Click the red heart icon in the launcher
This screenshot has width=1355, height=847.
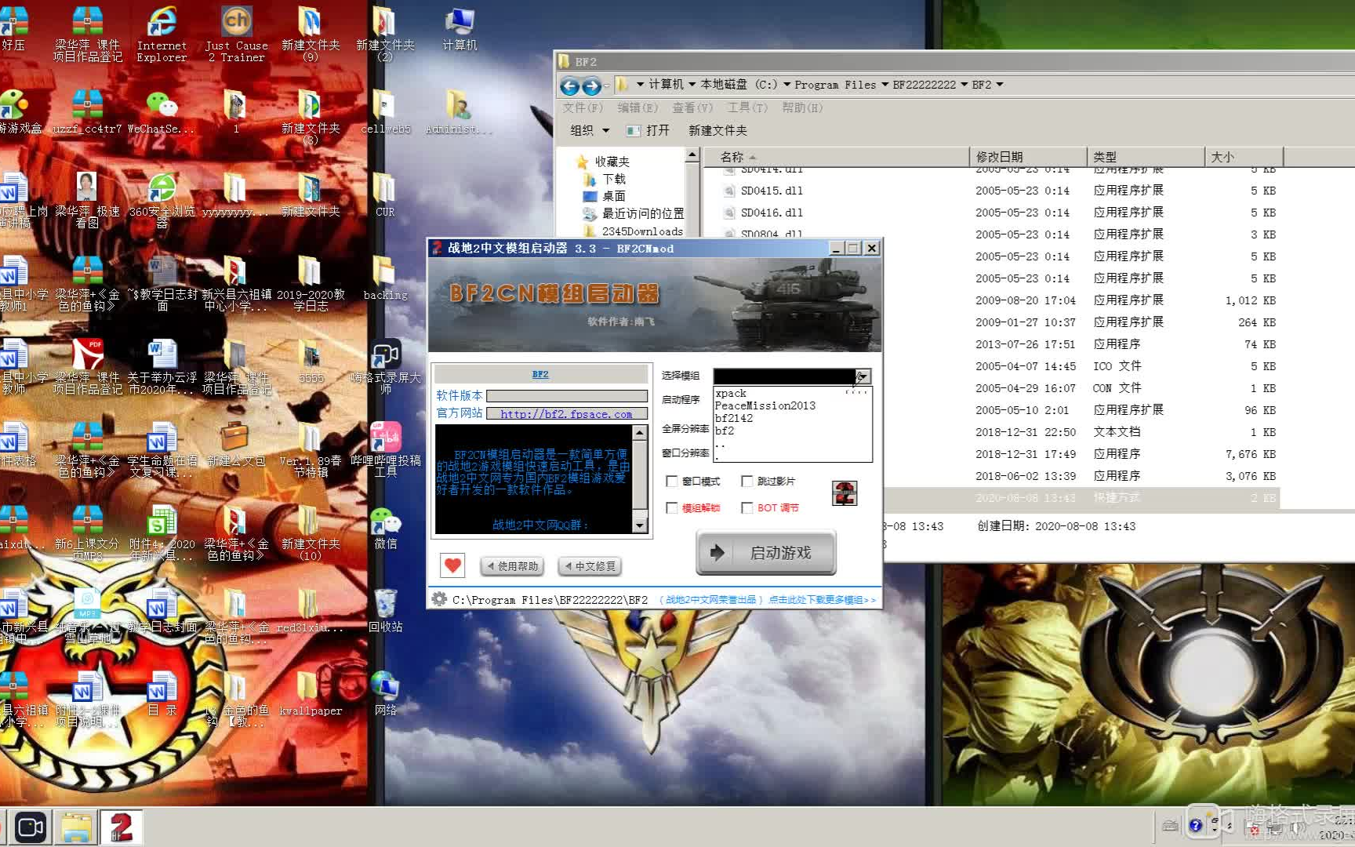click(452, 565)
